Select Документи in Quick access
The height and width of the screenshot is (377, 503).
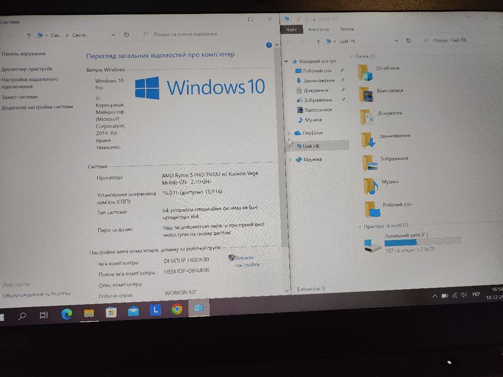coord(315,90)
